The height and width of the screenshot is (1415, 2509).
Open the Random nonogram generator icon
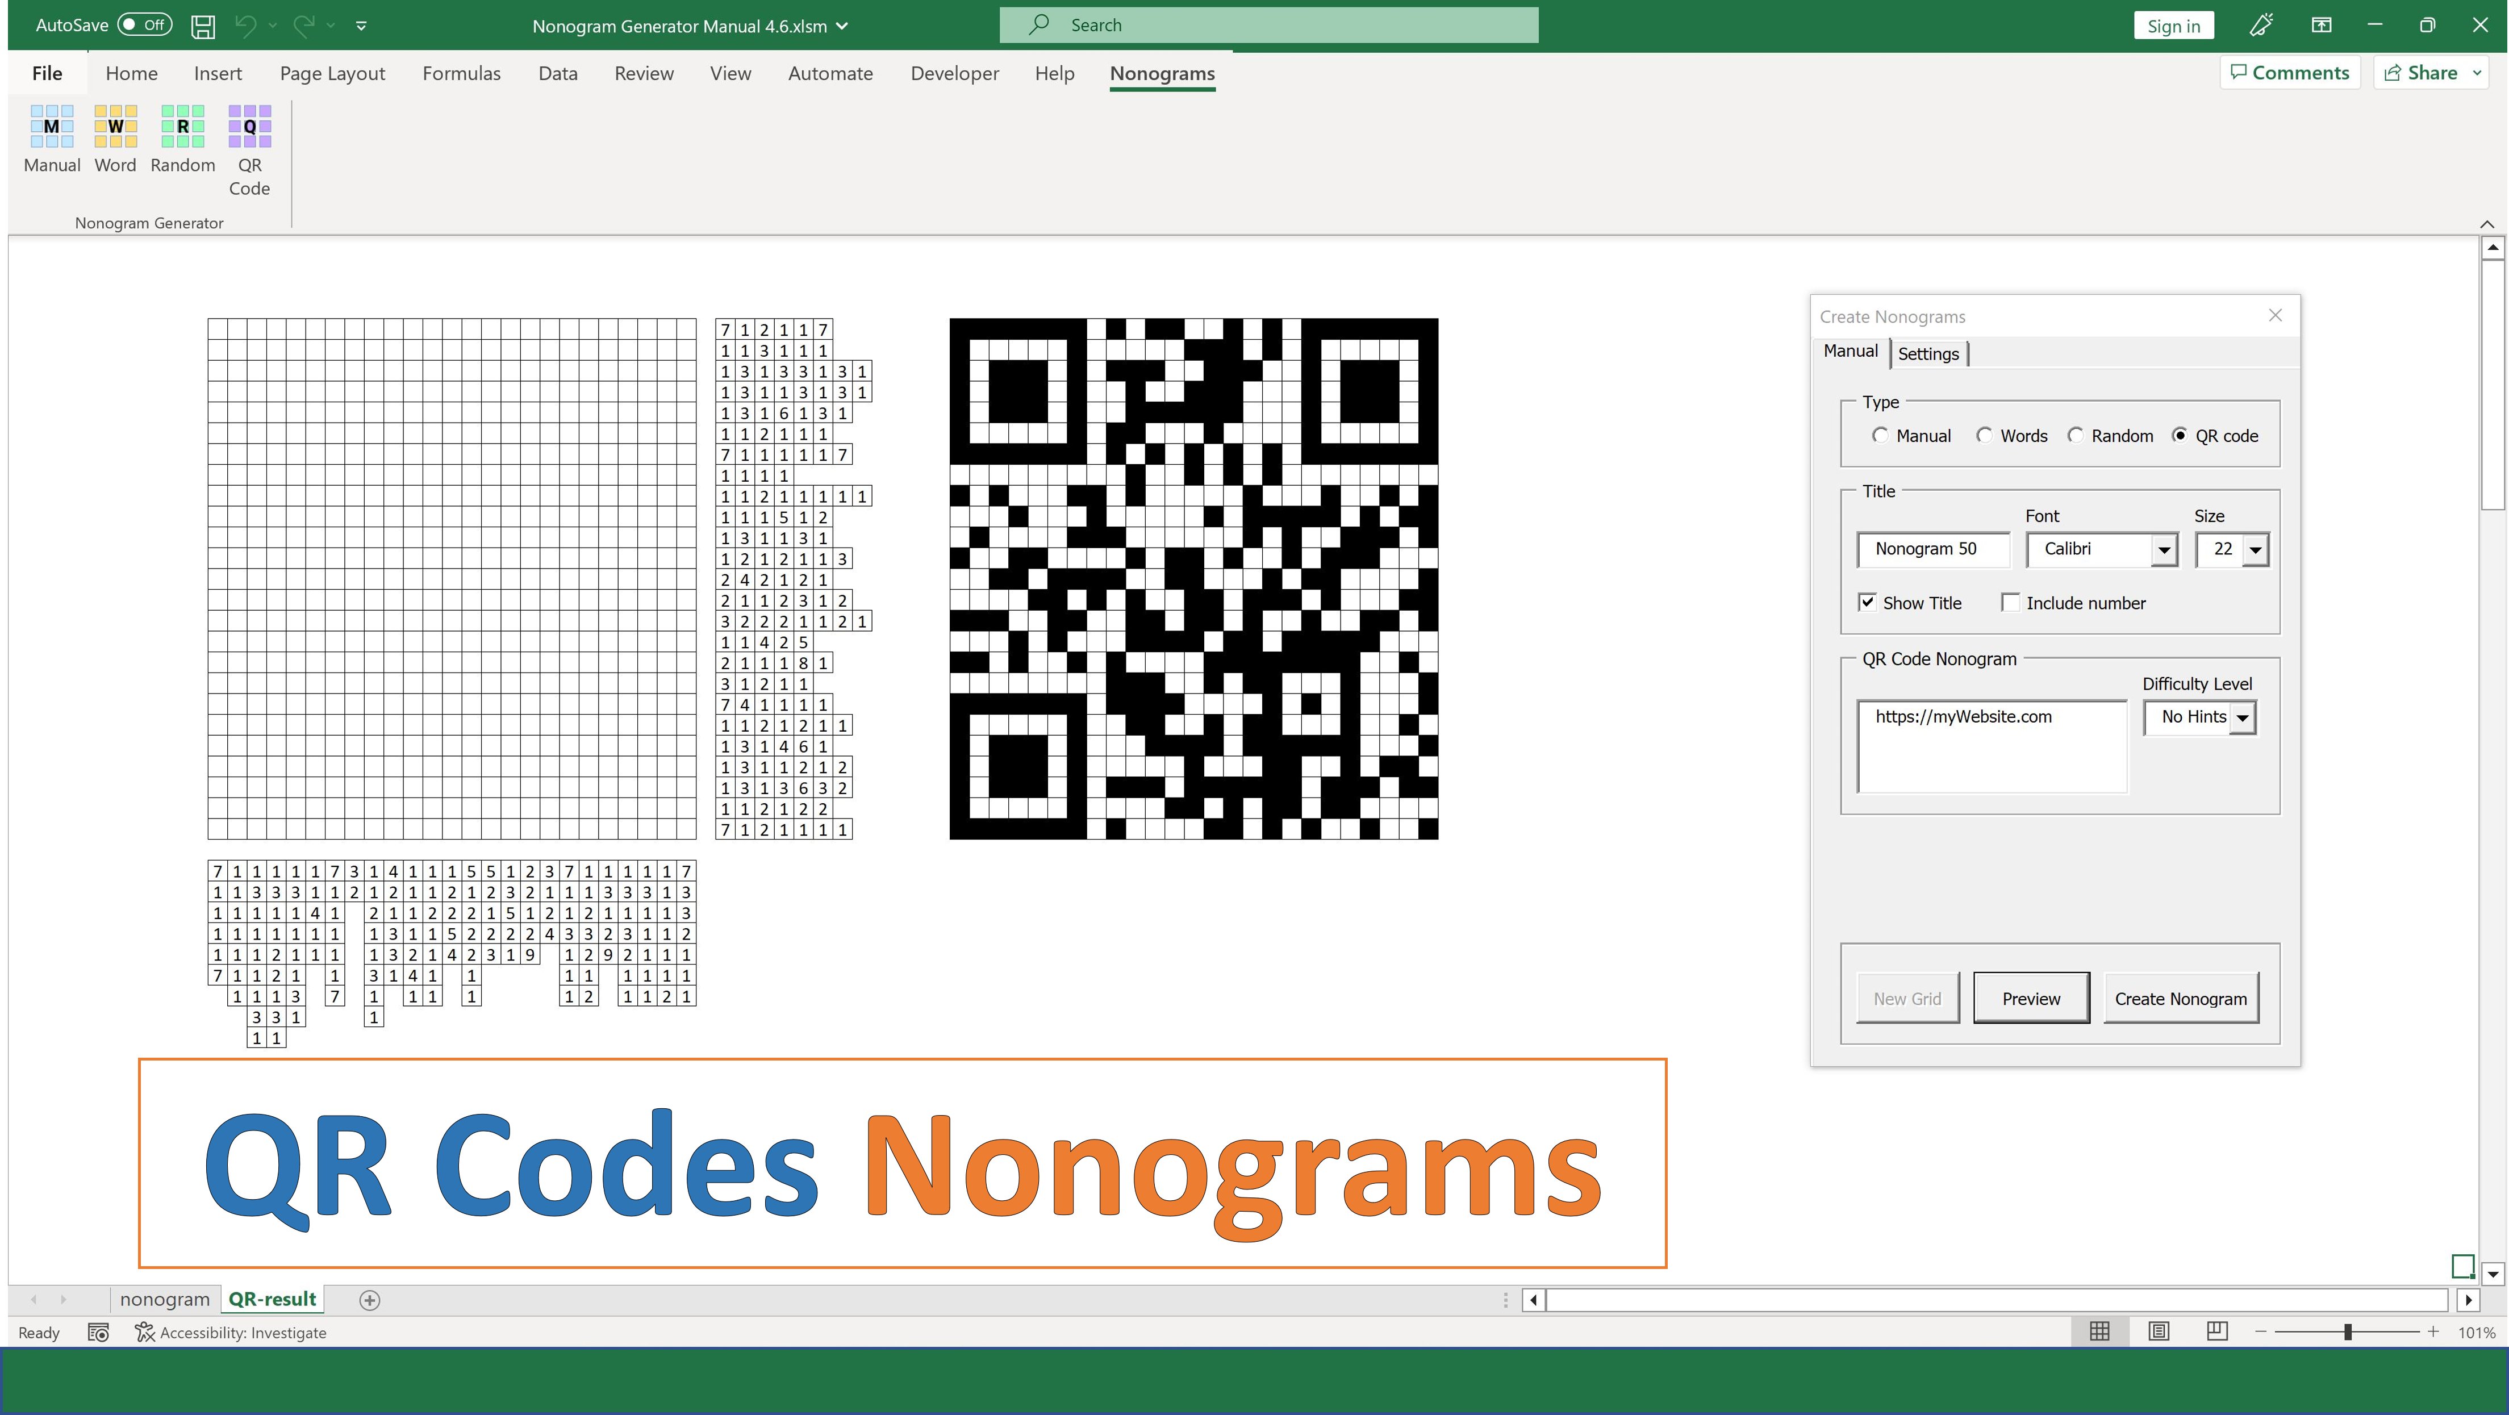[x=182, y=139]
